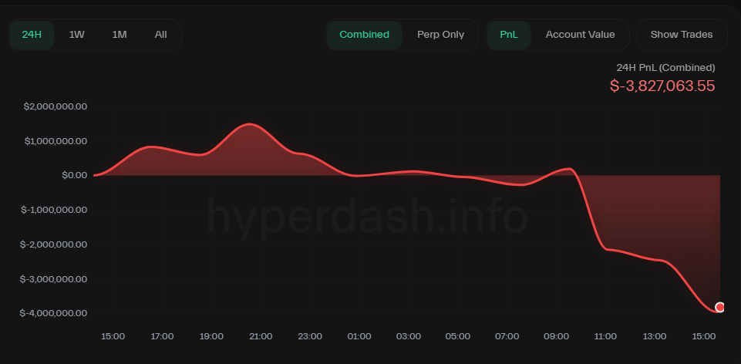
Task: Click the $-2,000,000.00 axis label
Action: [x=53, y=244]
